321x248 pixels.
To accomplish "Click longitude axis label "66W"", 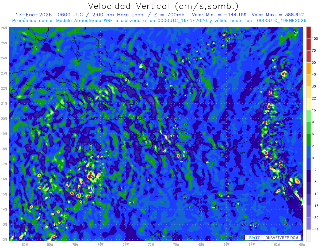I will (x=227, y=244).
